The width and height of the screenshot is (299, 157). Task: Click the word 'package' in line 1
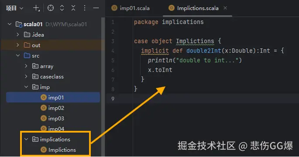(x=146, y=22)
